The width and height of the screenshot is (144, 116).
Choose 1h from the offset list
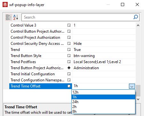103,97
